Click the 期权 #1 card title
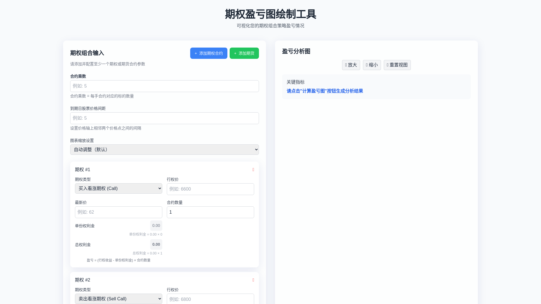The width and height of the screenshot is (541, 304). tap(83, 170)
